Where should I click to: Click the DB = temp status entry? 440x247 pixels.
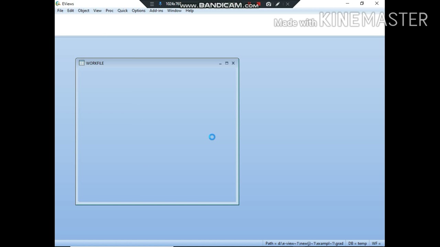(357, 243)
